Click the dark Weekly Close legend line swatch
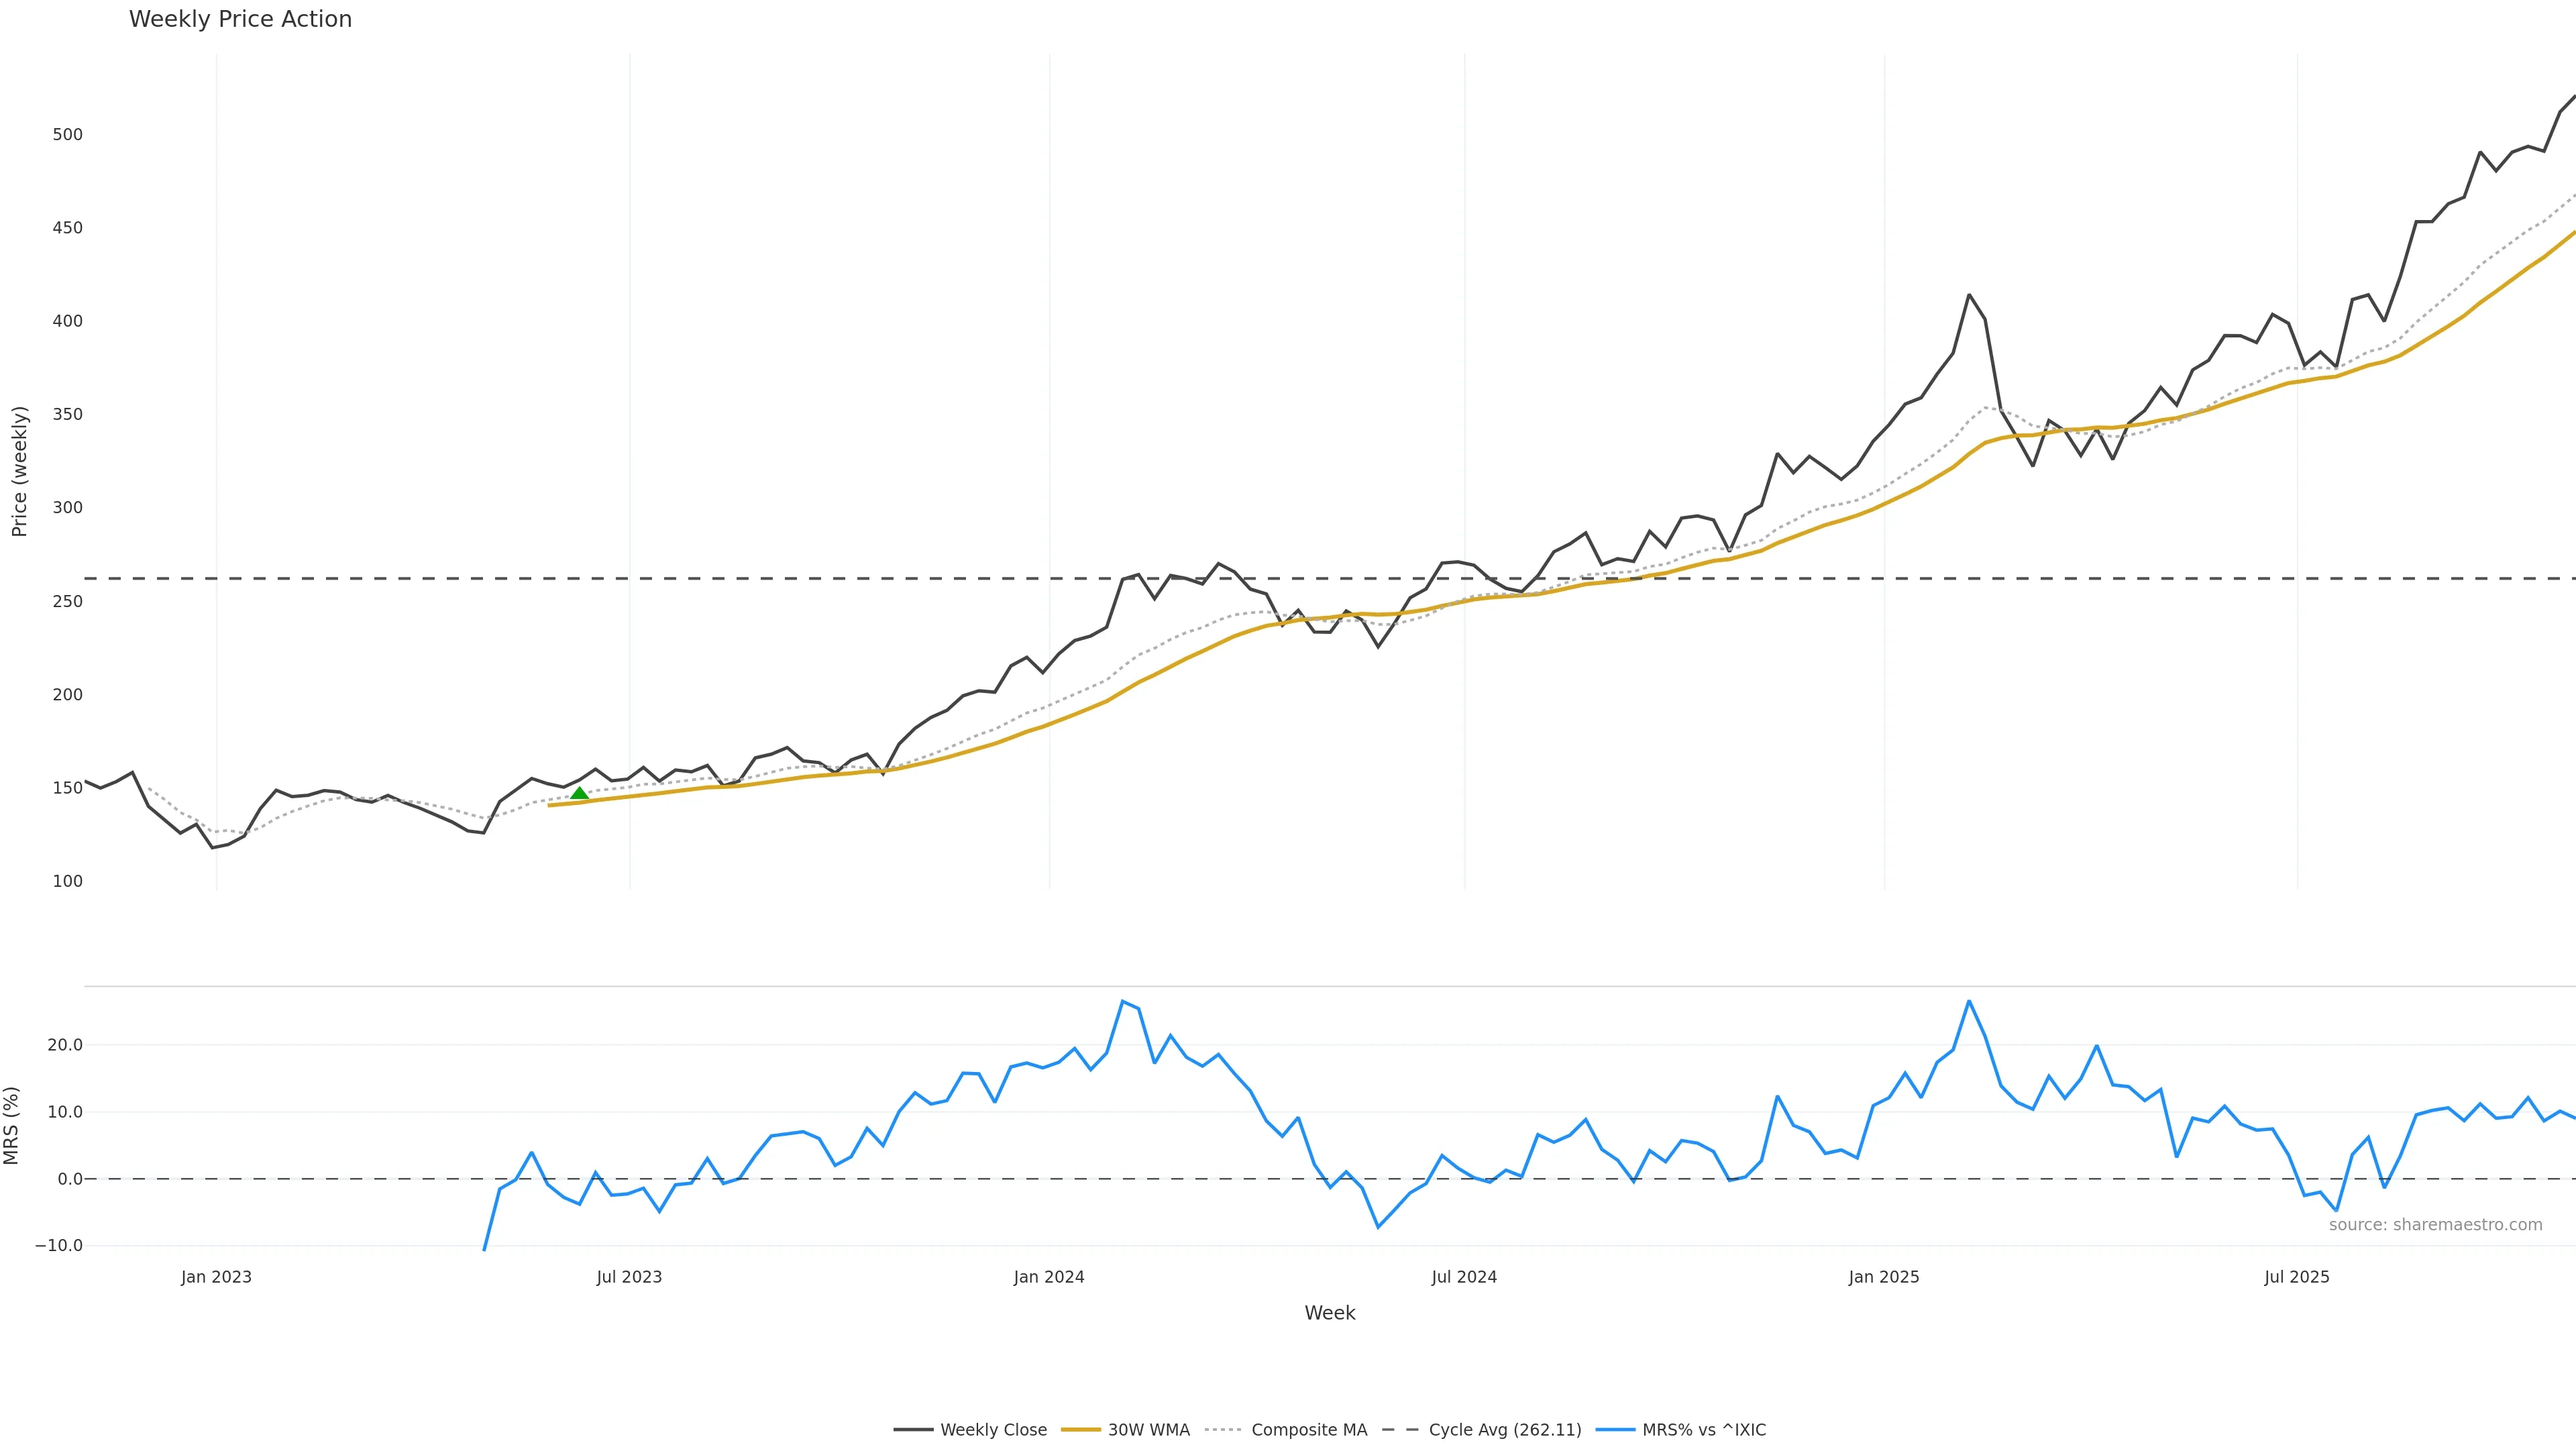Image resolution: width=2576 pixels, height=1449 pixels. 913,1430
